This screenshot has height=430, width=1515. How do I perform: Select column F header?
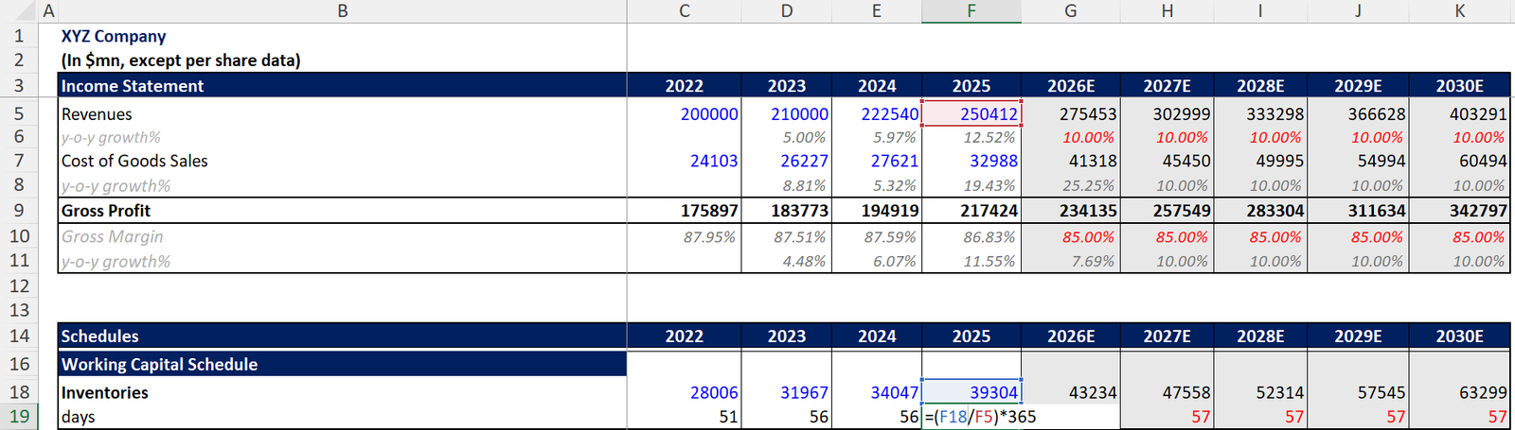coord(971,11)
